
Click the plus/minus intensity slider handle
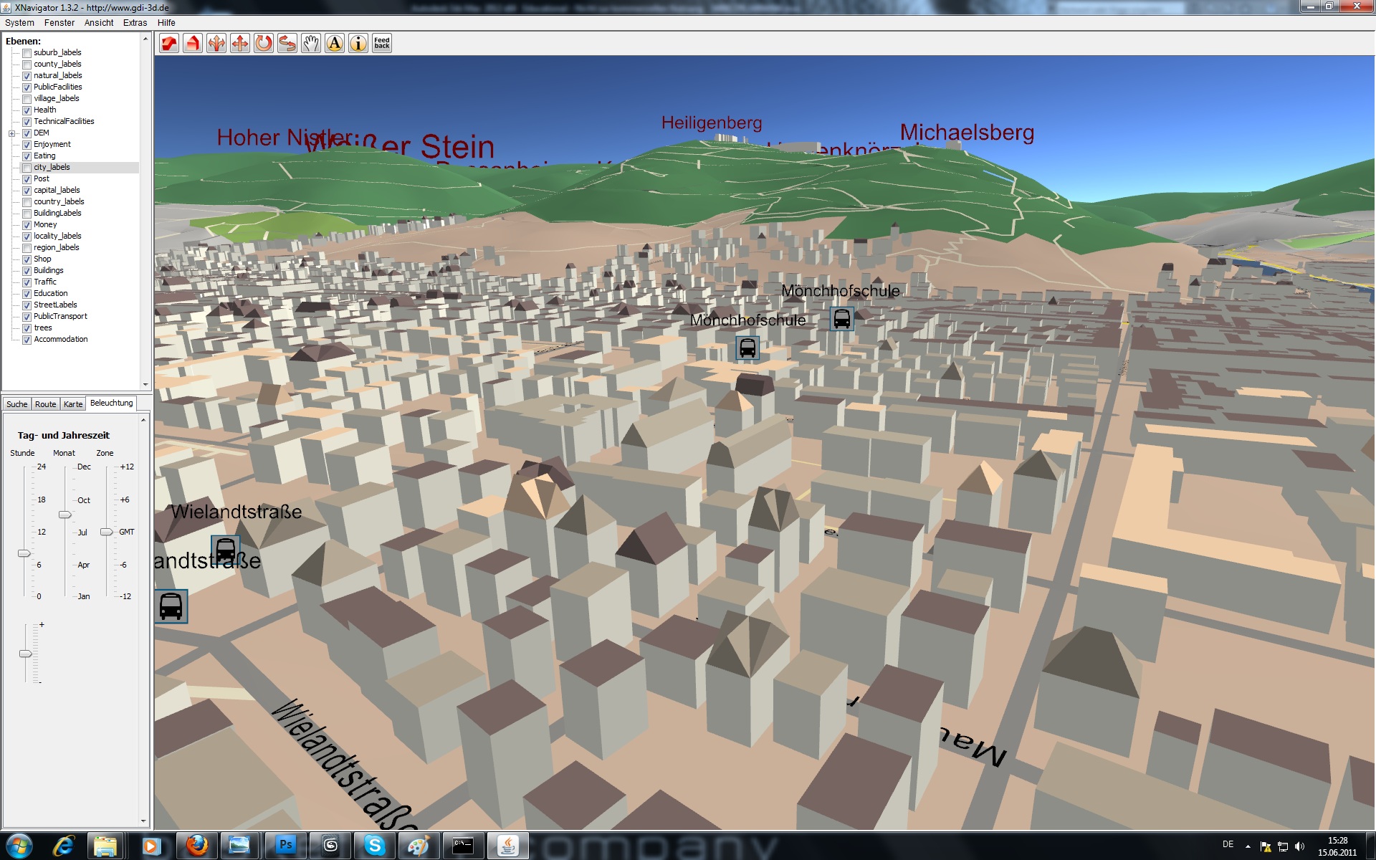click(x=25, y=654)
